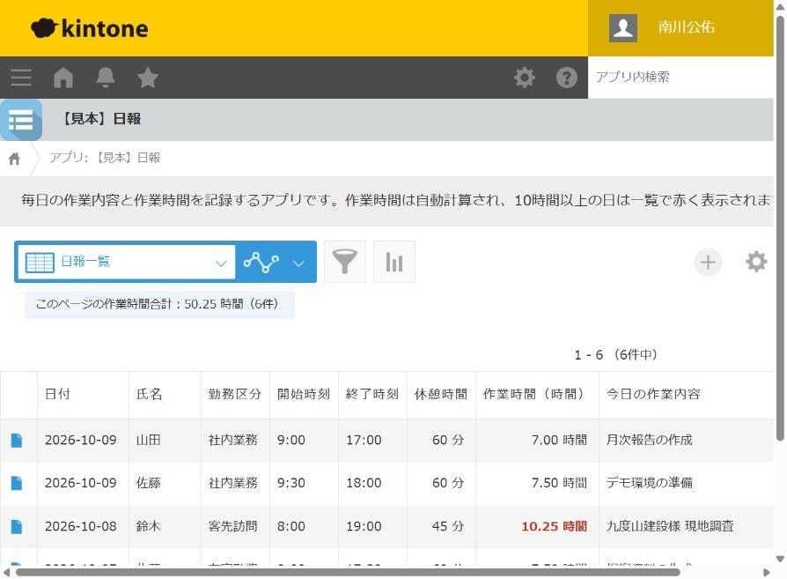The image size is (787, 579).
Task: Click the 7.00 時間 value
Action: pyautogui.click(x=559, y=441)
